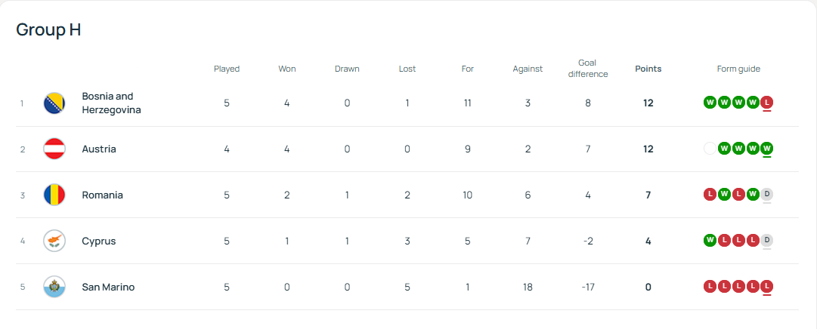Screen dimensions: 817x329
Task: Open the Romania team name link
Action: (x=102, y=195)
